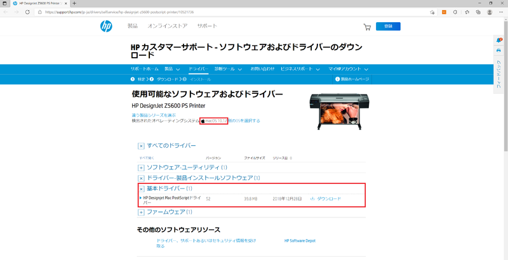This screenshot has width=508, height=260.
Task: Expand HP Designjet Mac PostScript driver details
Action: click(140, 198)
